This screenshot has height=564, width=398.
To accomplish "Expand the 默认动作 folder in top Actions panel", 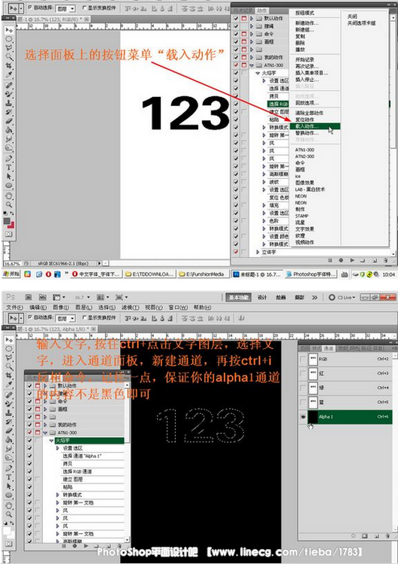I will pyautogui.click(x=252, y=18).
